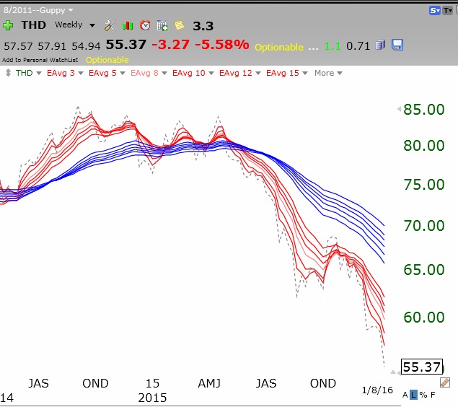Open the alarm clock alert icon
Screen dimensions: 458x407
145,25
